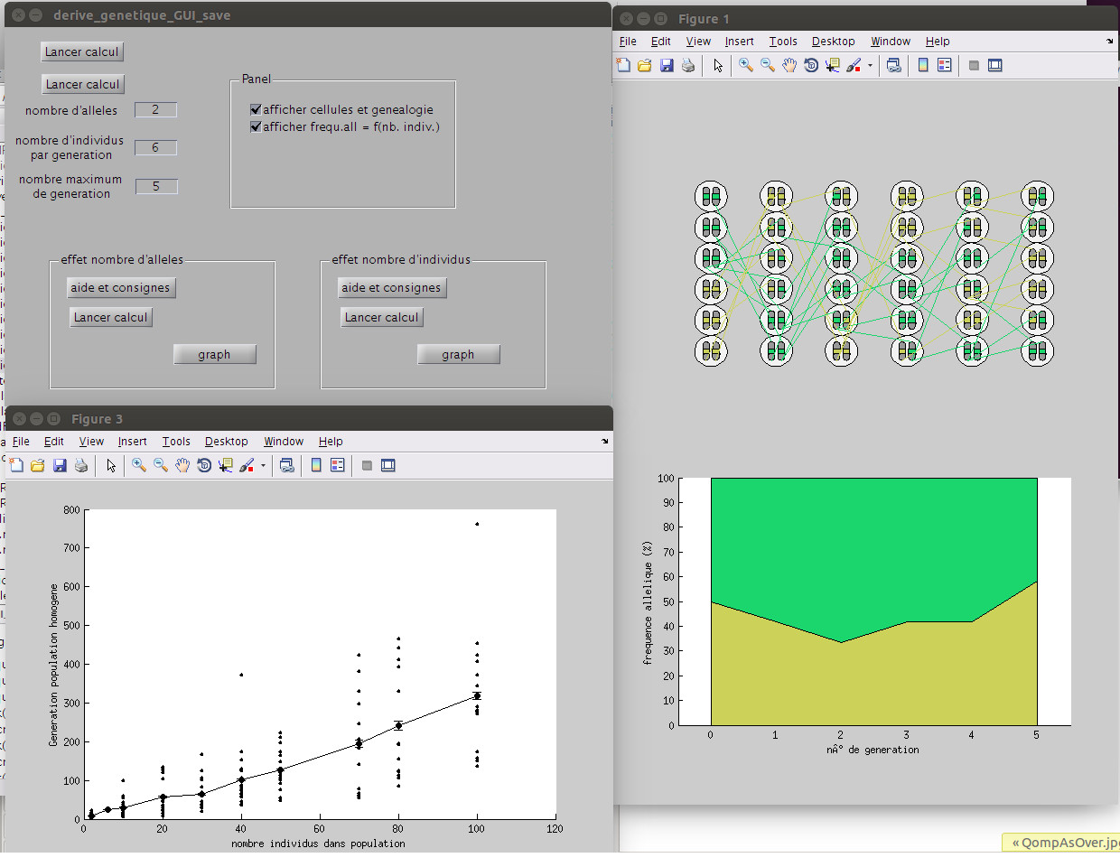Click 'aide et consignes' in effet nombre d'alleles panel

click(x=120, y=287)
